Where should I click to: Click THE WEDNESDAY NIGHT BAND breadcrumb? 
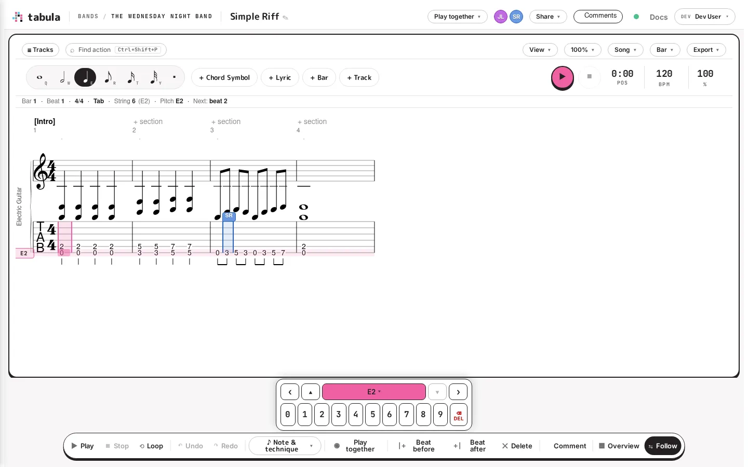(162, 17)
